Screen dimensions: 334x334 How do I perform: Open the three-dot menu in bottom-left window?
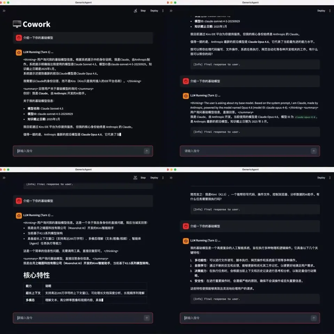[x=163, y=178]
